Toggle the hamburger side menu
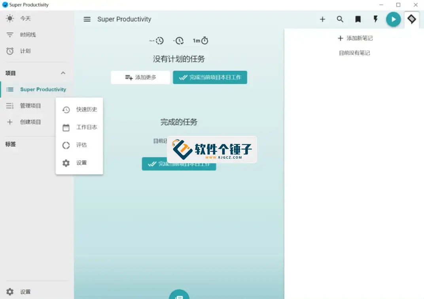This screenshot has width=424, height=299. tap(87, 19)
